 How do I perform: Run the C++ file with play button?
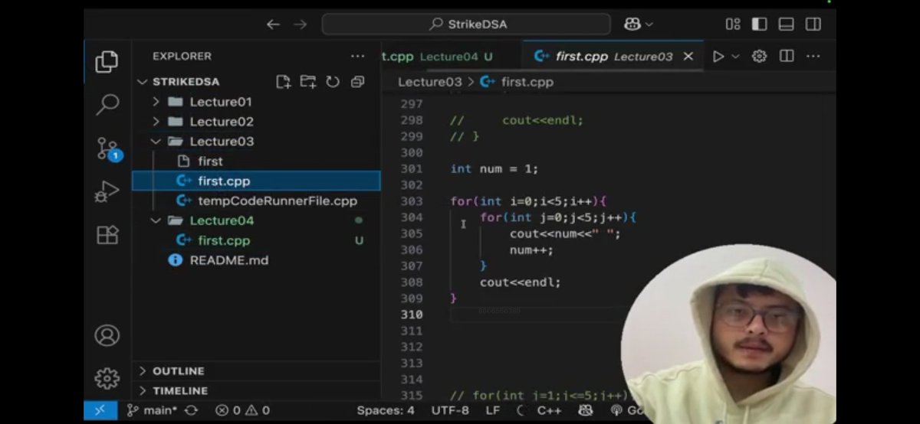[718, 57]
